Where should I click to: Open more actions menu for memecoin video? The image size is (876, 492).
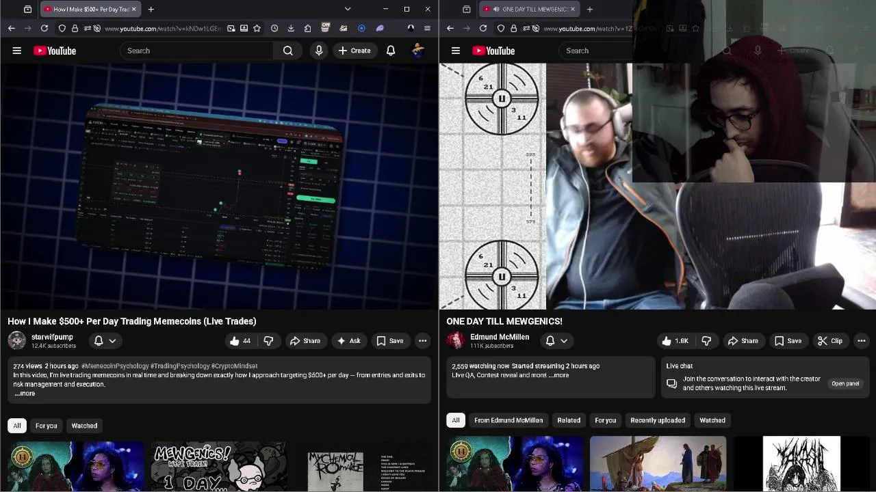click(x=422, y=340)
